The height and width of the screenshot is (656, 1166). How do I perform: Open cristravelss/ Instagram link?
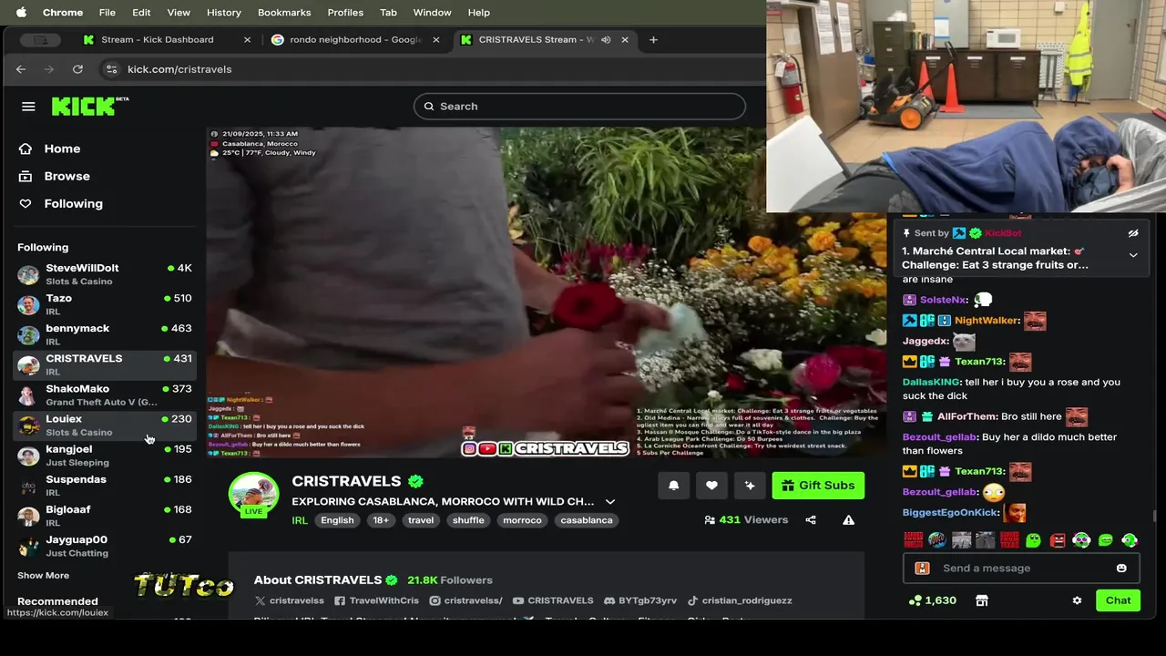[x=465, y=600]
